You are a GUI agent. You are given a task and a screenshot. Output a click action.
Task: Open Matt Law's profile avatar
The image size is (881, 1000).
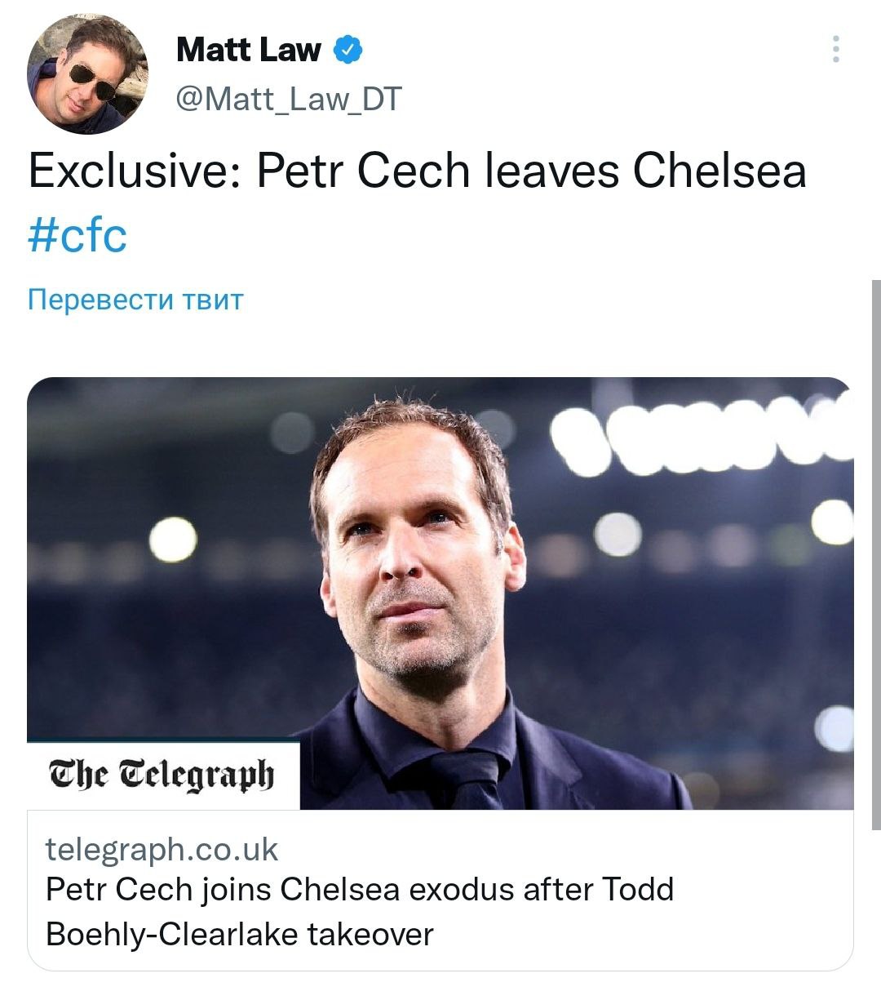86,74
